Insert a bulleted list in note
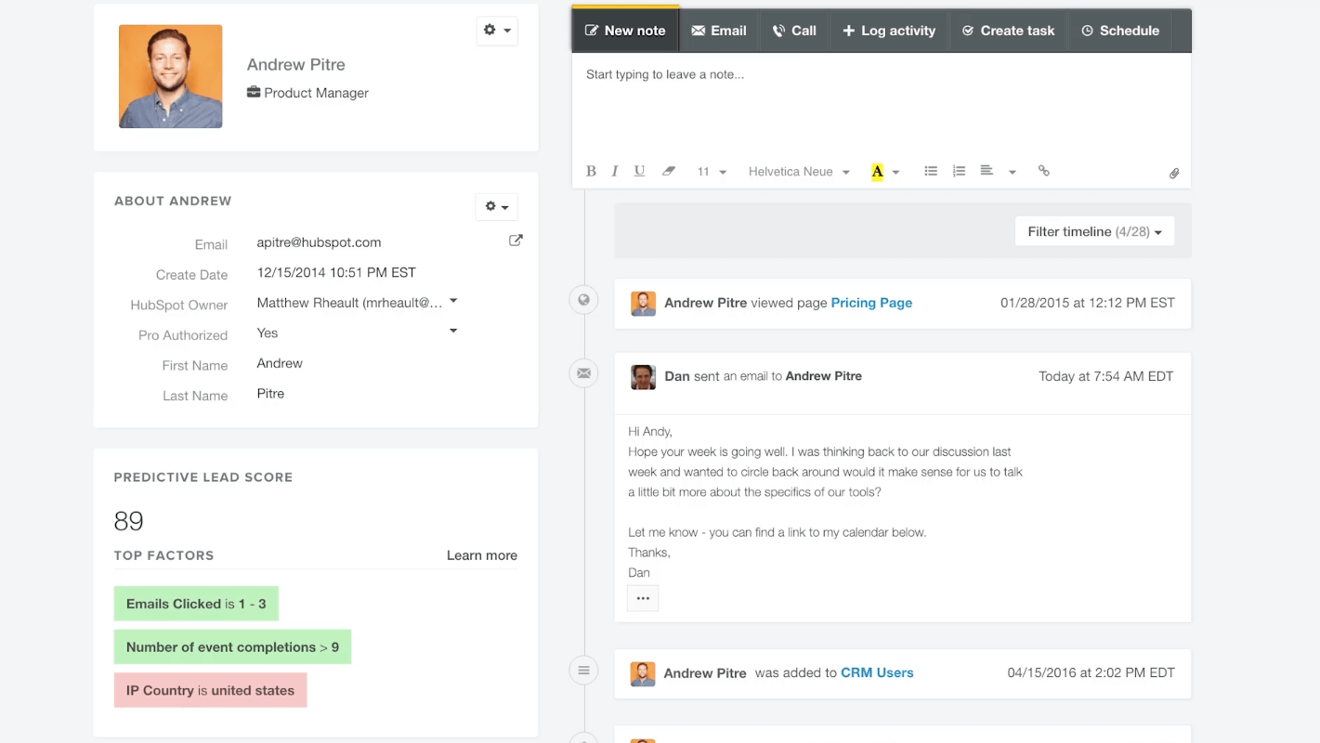This screenshot has width=1320, height=743. [931, 171]
